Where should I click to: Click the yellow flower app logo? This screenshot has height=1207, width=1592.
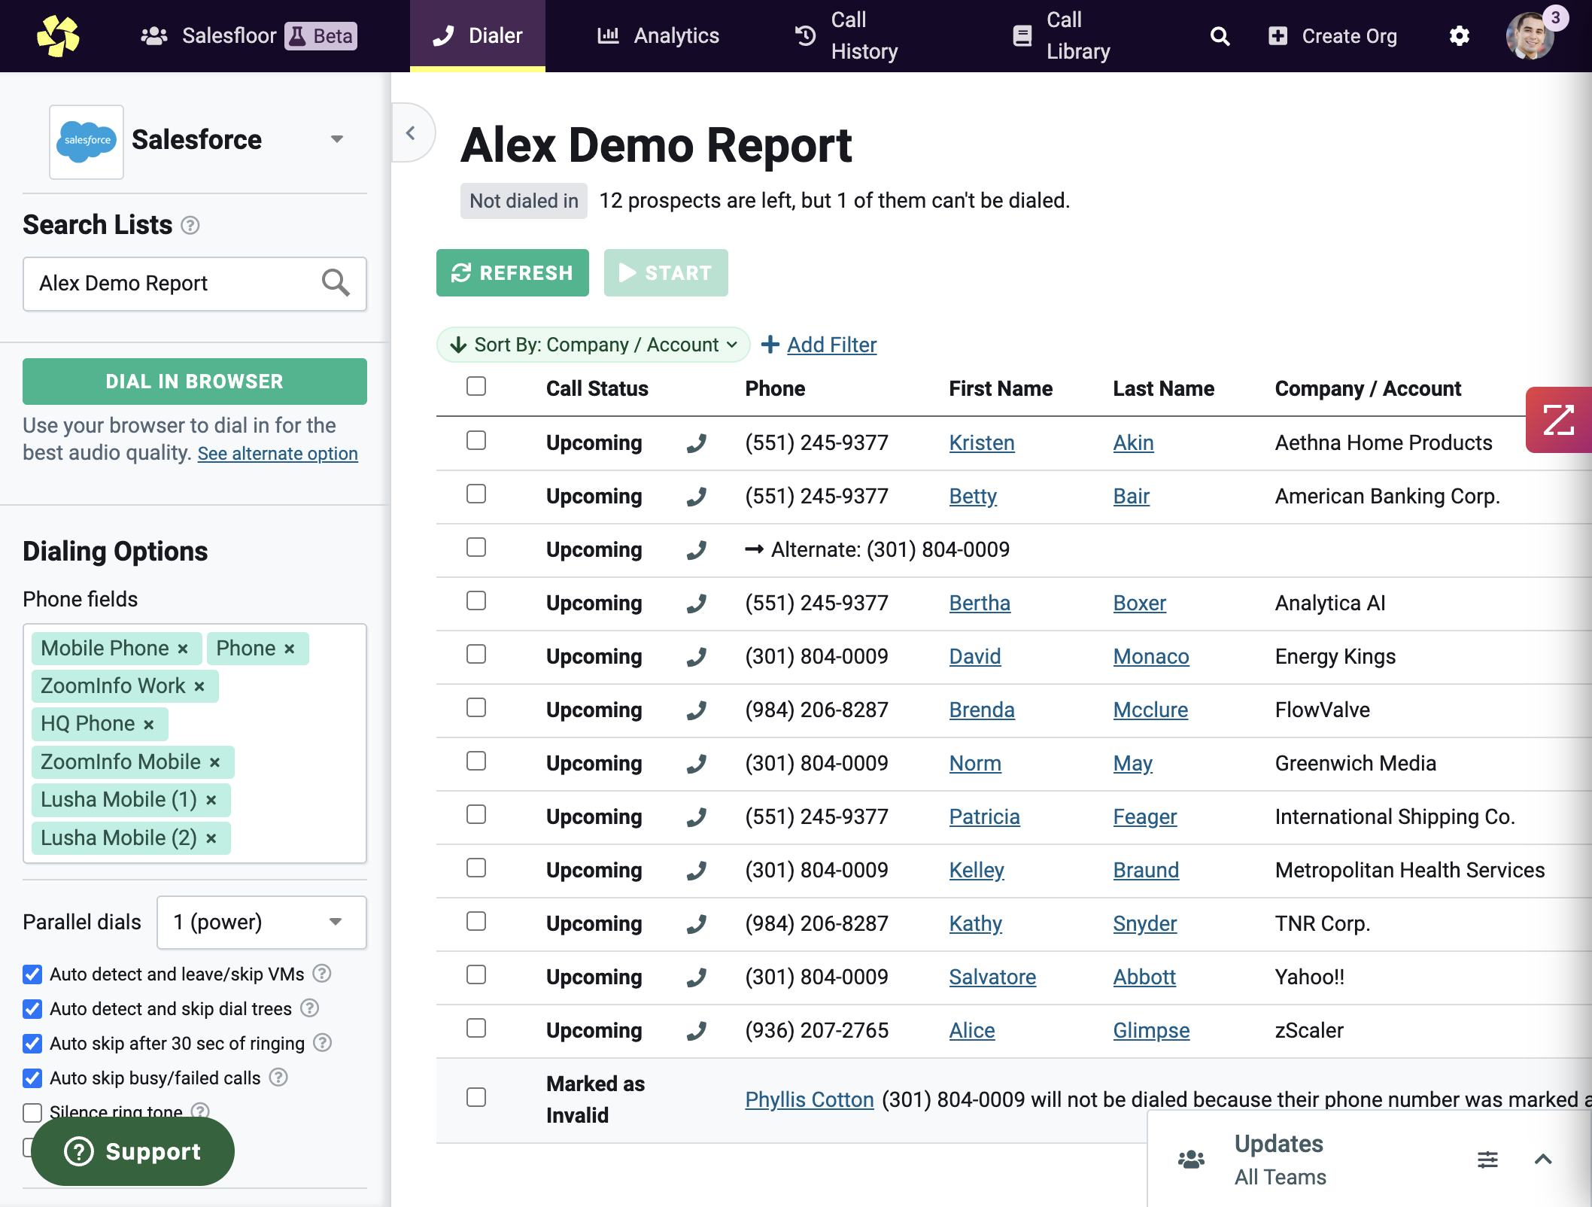(58, 35)
